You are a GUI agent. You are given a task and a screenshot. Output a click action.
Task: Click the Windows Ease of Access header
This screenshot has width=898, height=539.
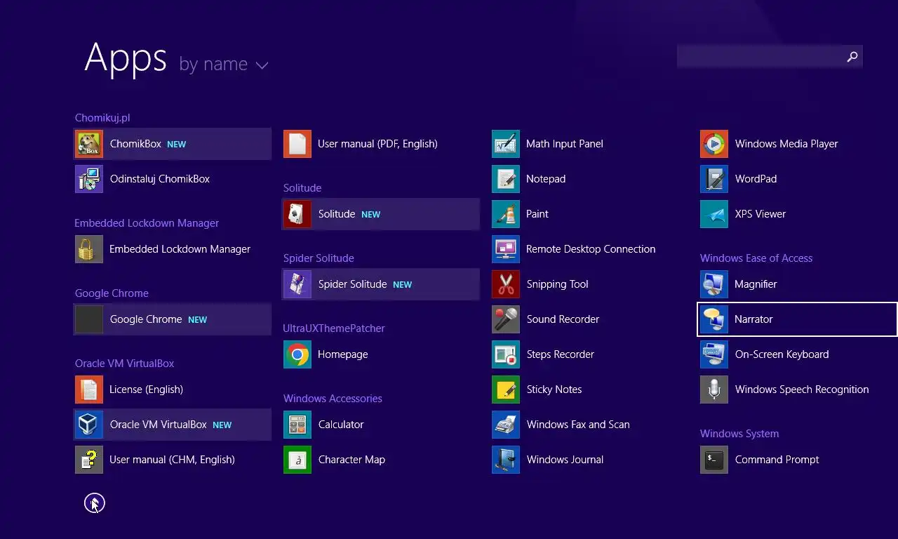pyautogui.click(x=756, y=258)
